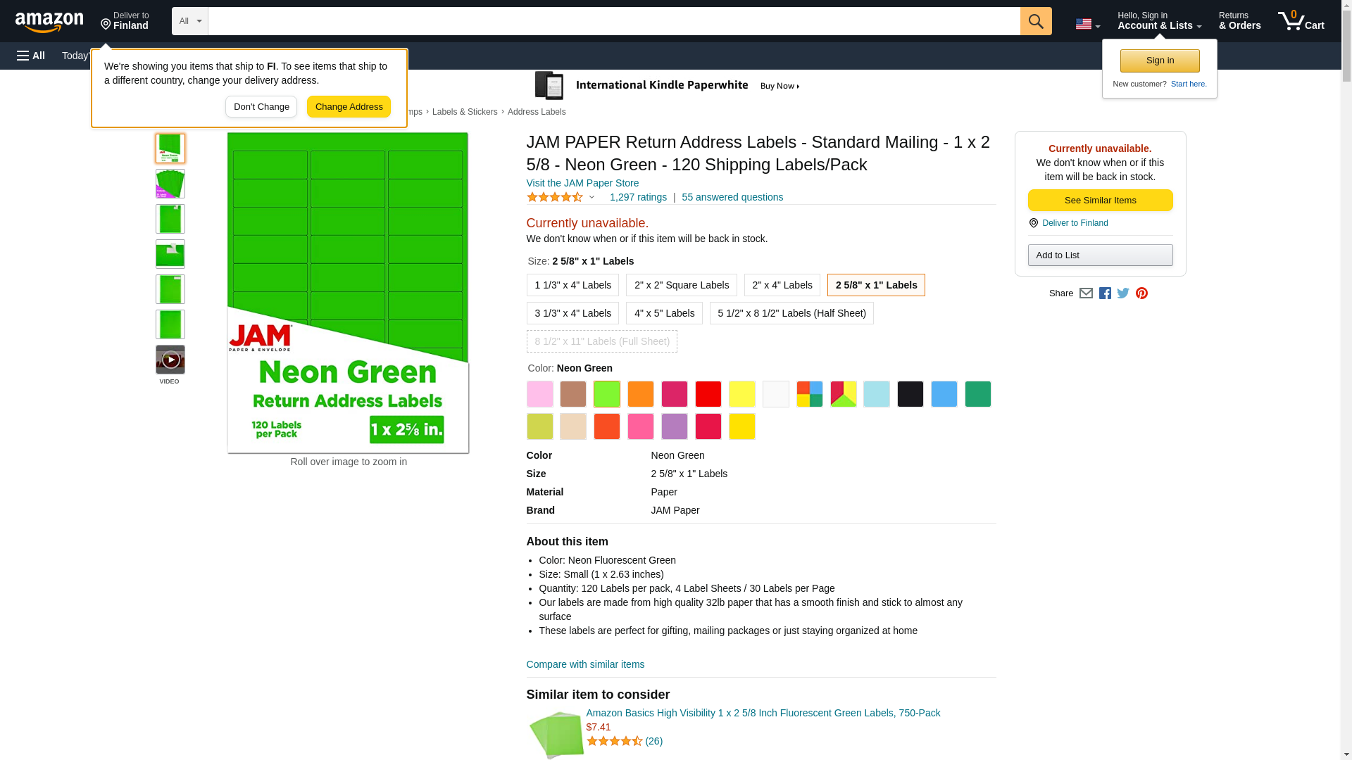Open the shopping cart

pyautogui.click(x=1301, y=21)
